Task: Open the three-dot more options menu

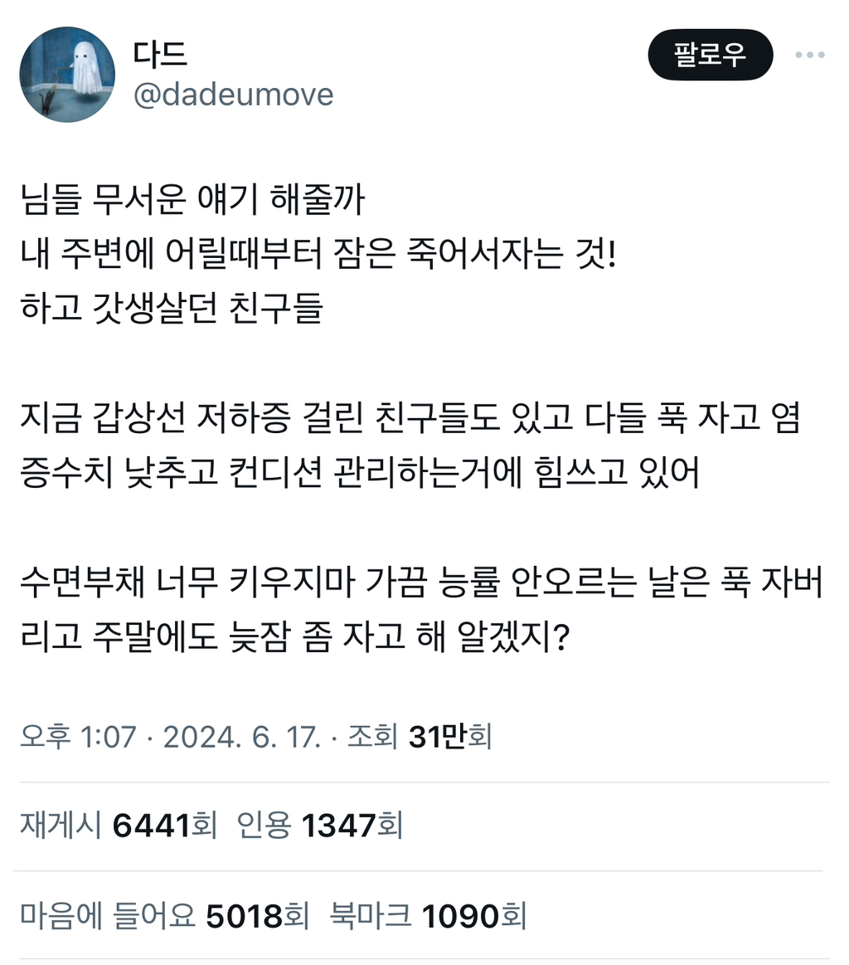Action: pos(810,55)
